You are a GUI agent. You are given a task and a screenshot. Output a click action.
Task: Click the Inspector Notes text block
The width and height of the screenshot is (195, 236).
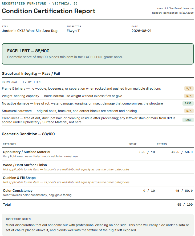pos(98,225)
